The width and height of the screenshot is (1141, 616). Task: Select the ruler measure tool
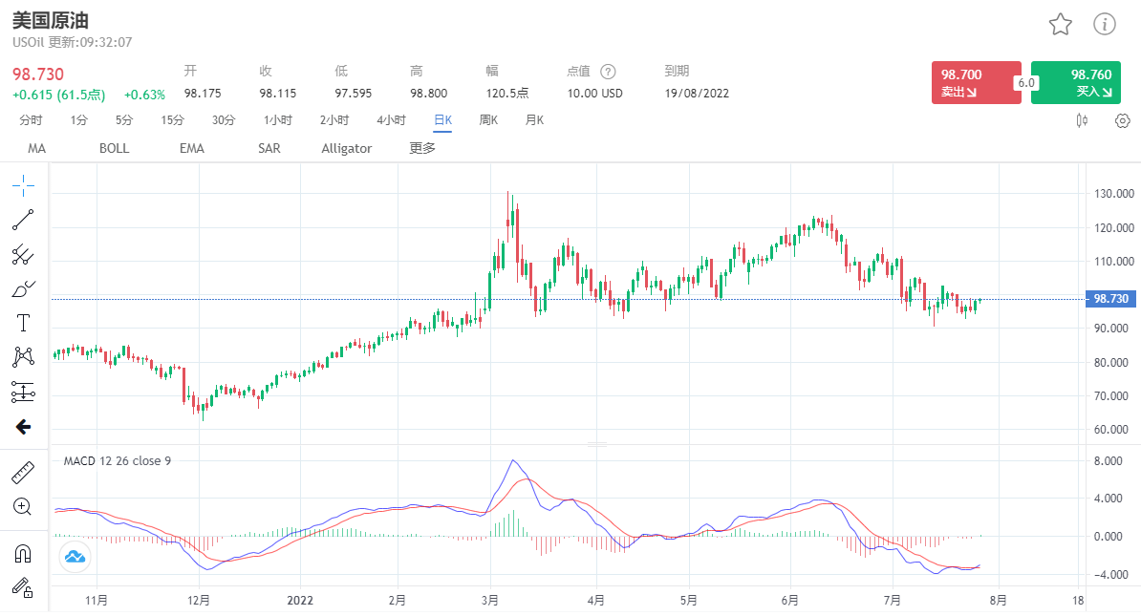23,473
